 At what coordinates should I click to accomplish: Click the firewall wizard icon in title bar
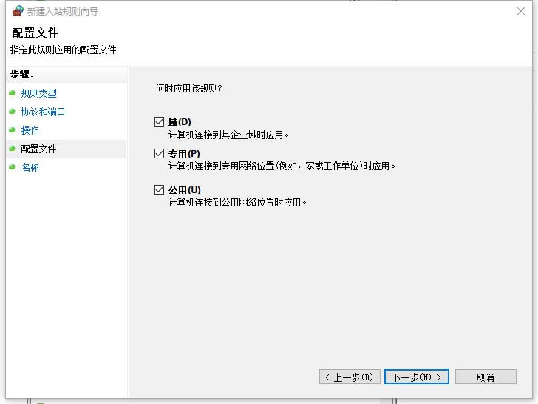point(17,11)
